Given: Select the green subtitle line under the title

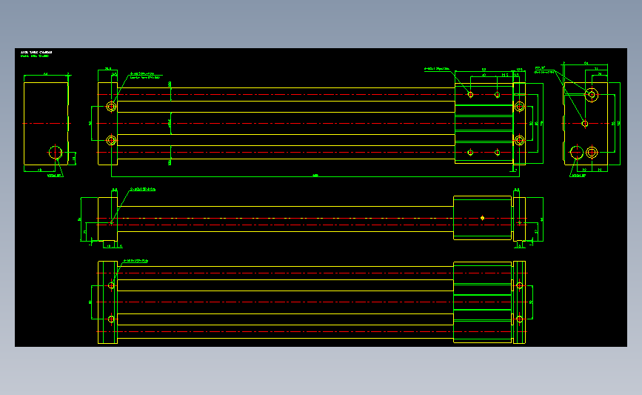Looking at the screenshot, I should pyautogui.click(x=35, y=56).
